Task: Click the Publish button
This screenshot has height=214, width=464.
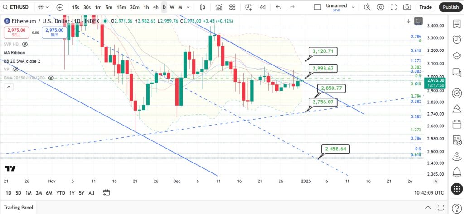Action: click(451, 7)
